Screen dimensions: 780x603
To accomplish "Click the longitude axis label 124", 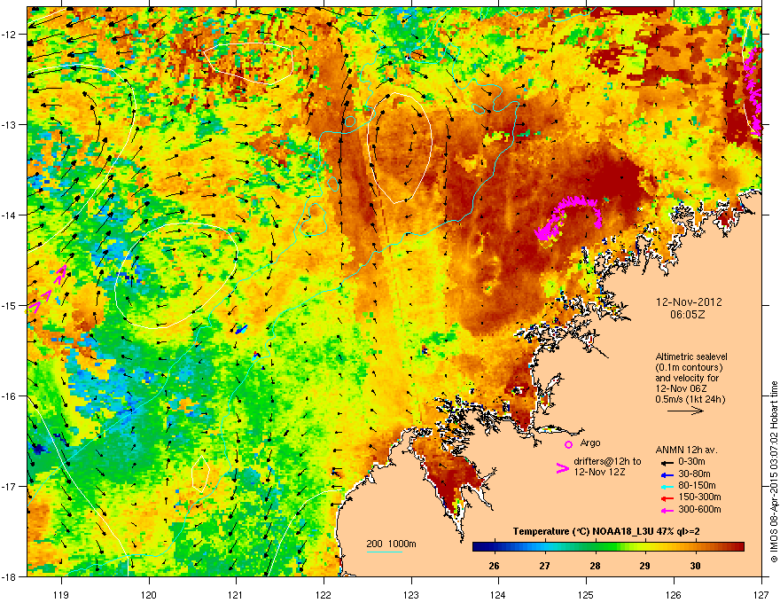I will point(498,594).
